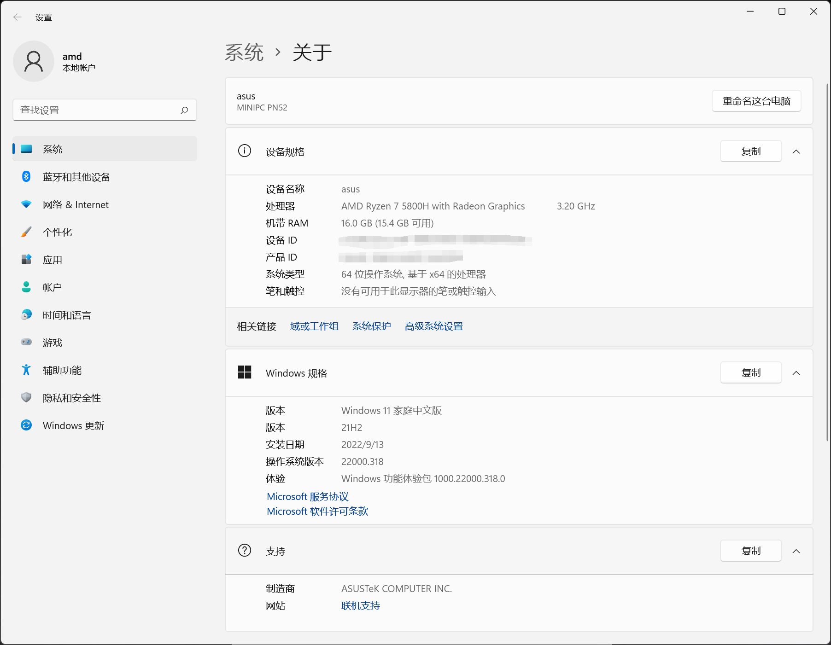
Task: Open 蓝牙和其他设备 settings
Action: point(105,176)
